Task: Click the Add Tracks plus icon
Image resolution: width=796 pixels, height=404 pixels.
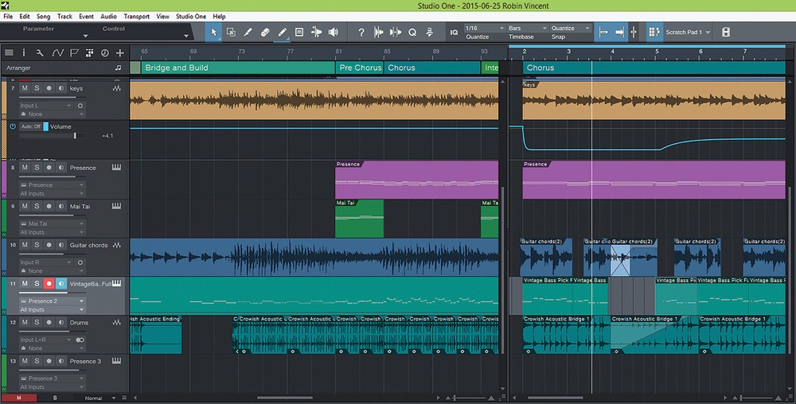Action: tap(120, 52)
